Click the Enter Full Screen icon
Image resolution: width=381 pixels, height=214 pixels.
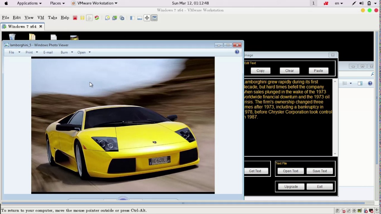[x=147, y=18]
